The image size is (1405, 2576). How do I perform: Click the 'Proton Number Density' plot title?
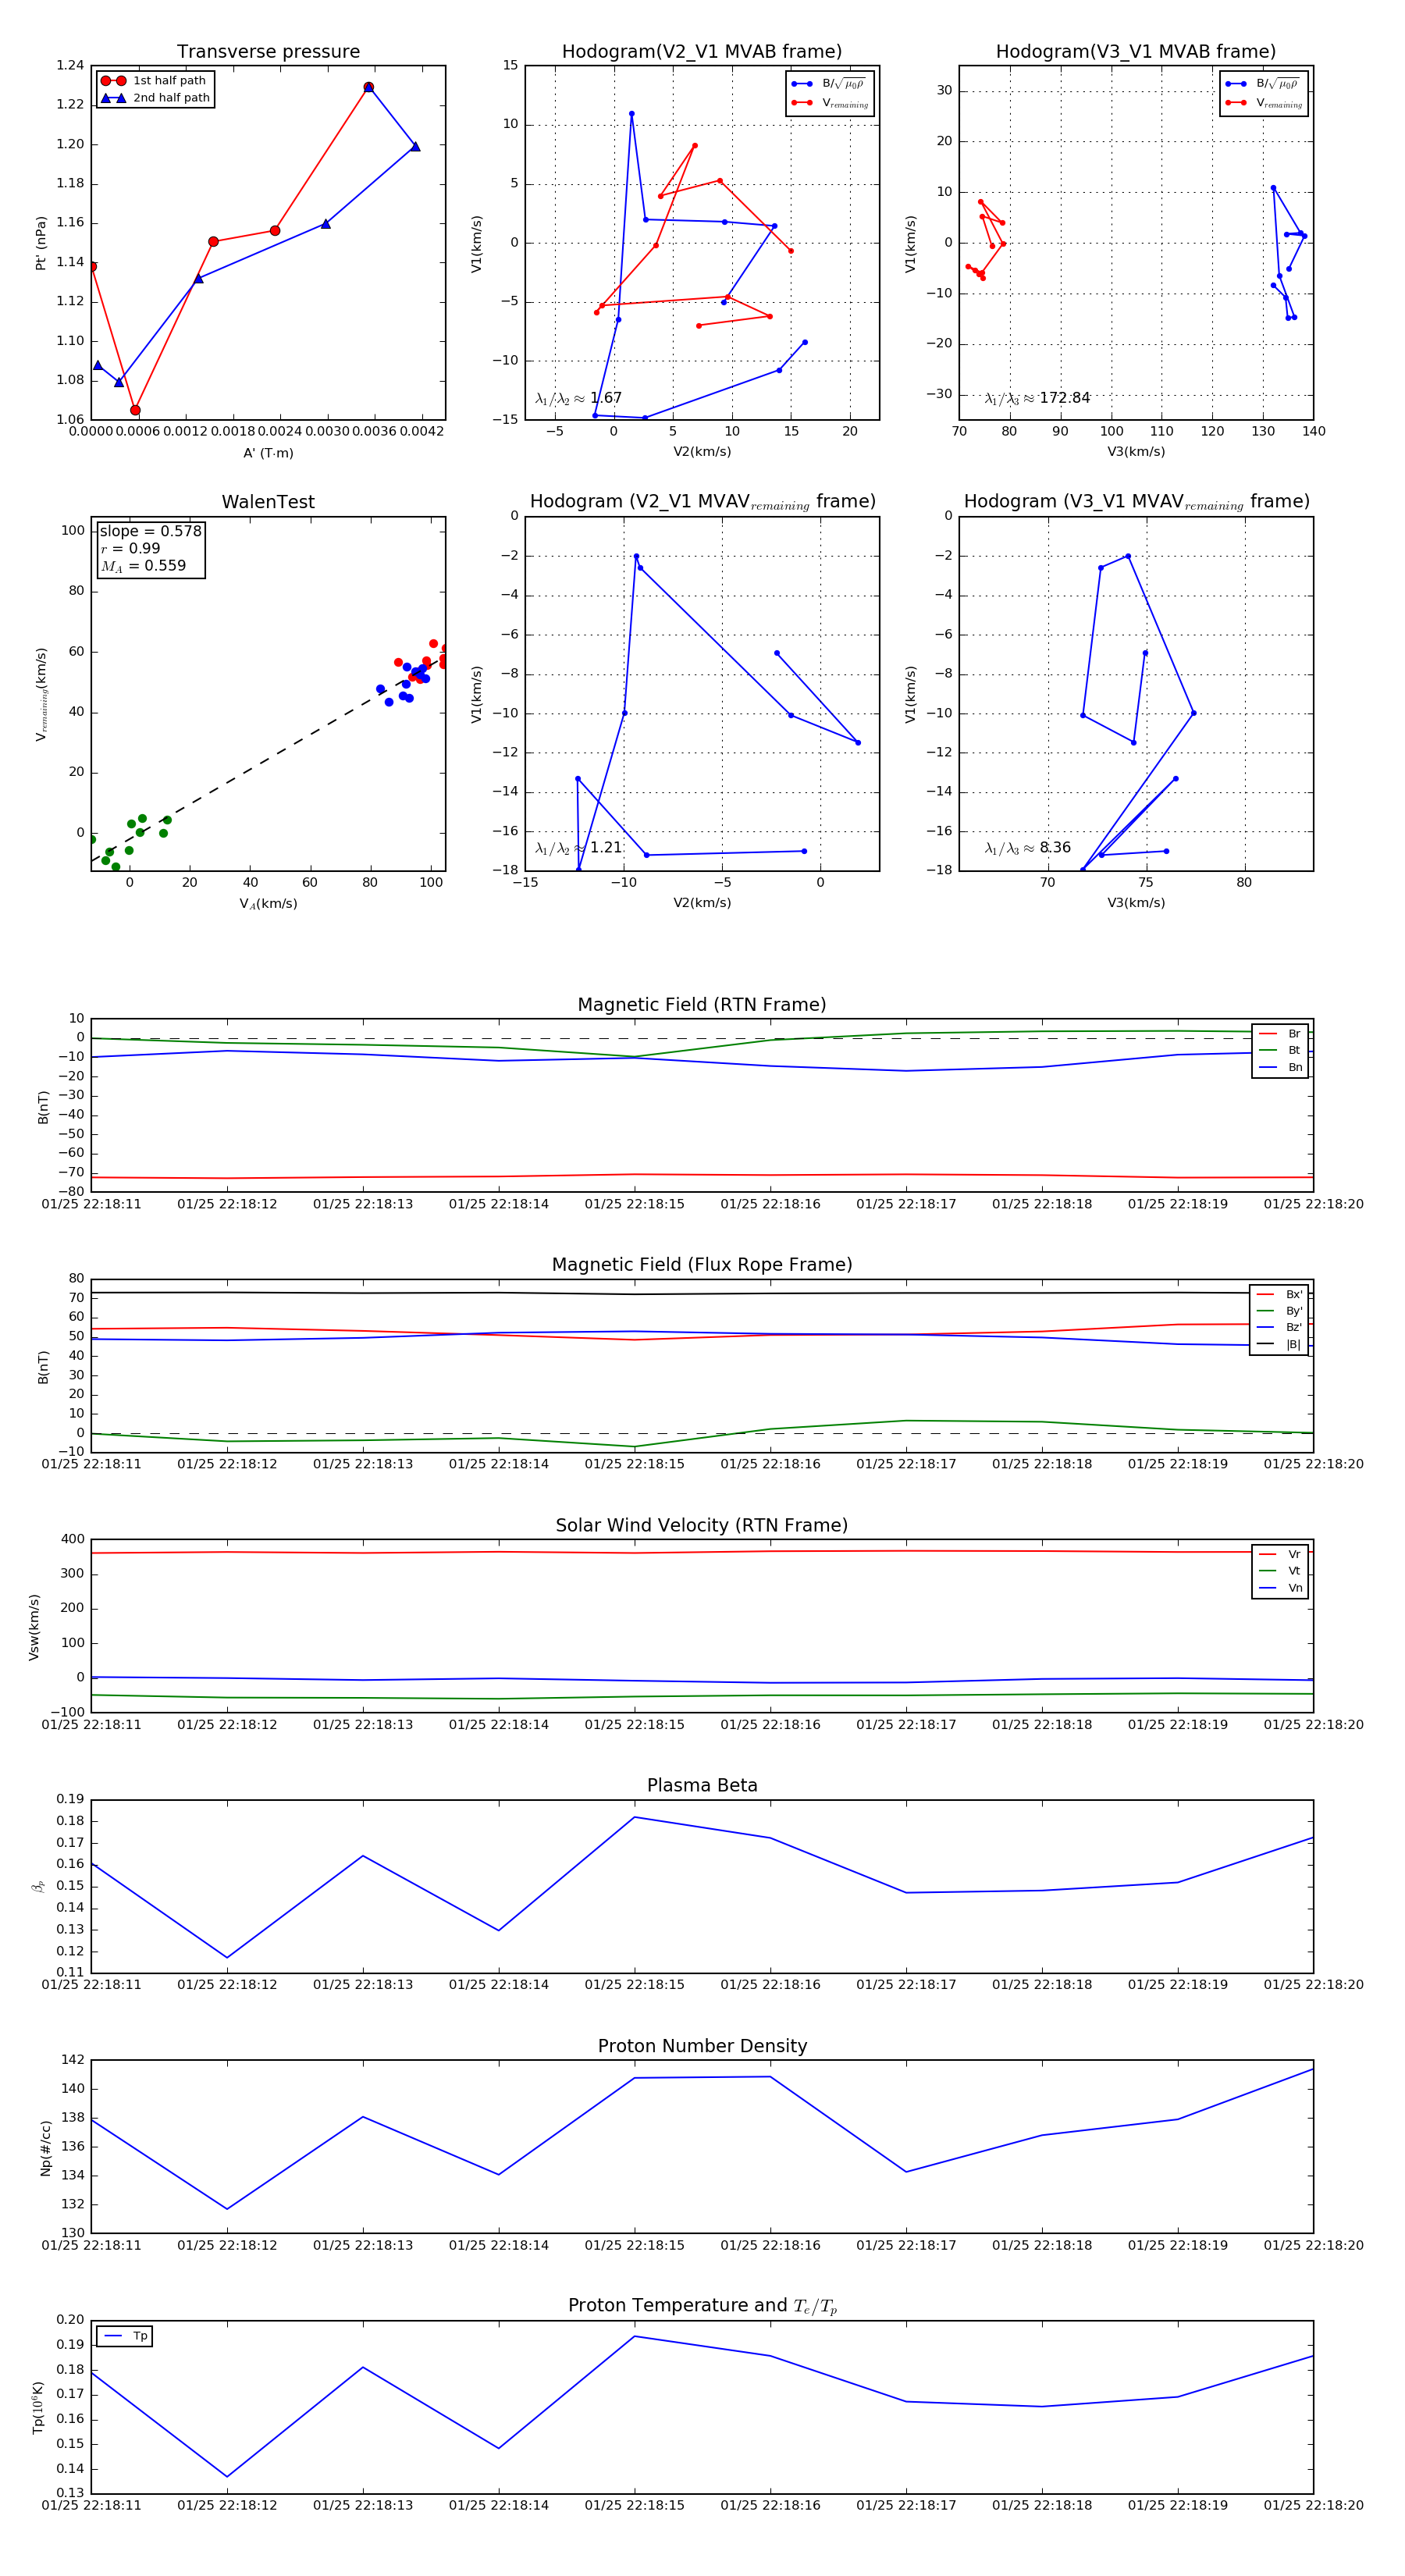point(702,2046)
